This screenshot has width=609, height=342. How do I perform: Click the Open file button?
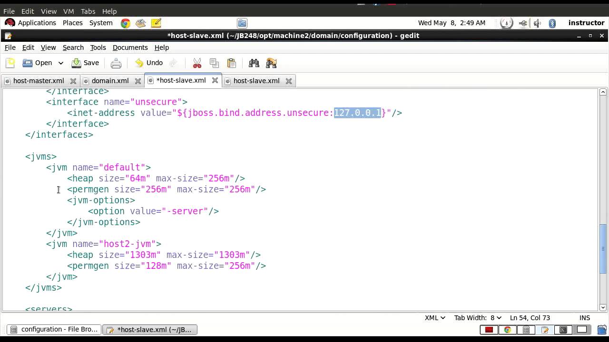(x=38, y=63)
